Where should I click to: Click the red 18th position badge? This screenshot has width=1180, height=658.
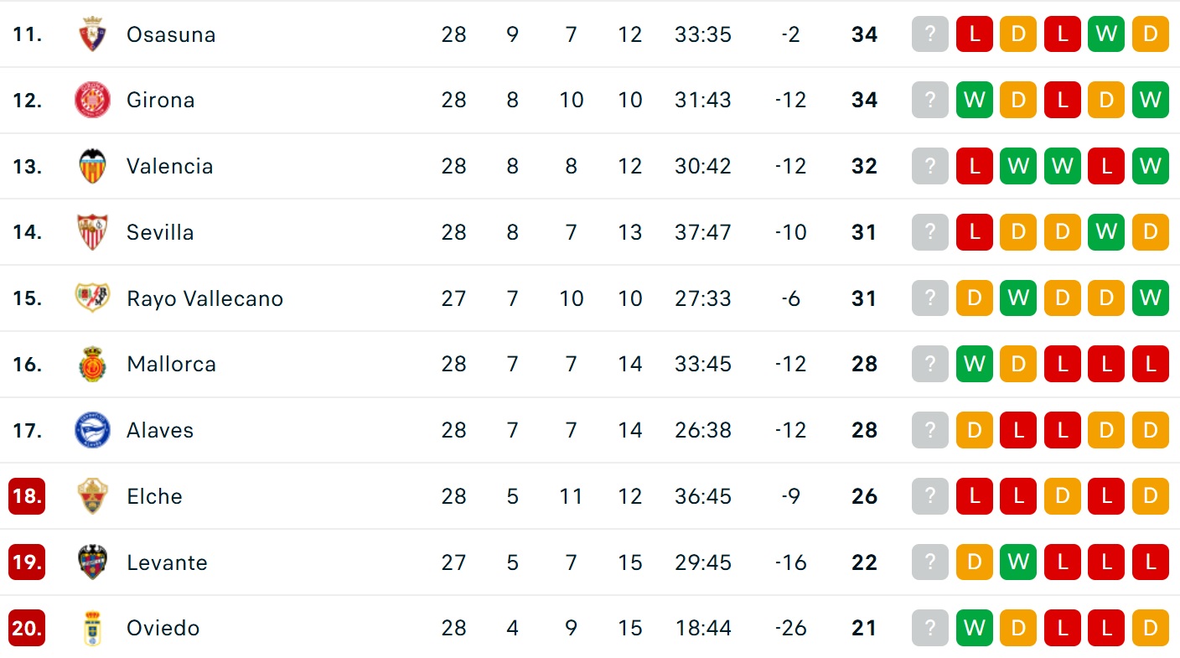[x=27, y=496]
